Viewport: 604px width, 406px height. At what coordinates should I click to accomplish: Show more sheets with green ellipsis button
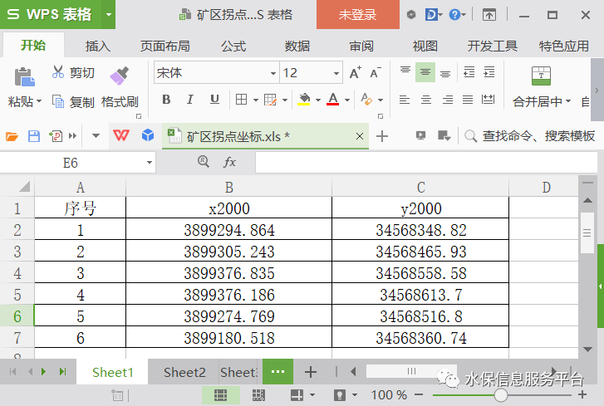pos(277,371)
